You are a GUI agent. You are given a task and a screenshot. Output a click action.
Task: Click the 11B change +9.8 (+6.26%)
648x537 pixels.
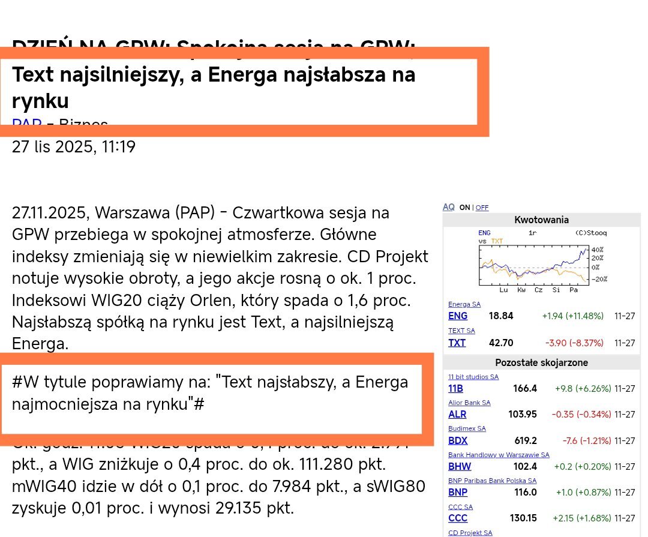coord(583,389)
